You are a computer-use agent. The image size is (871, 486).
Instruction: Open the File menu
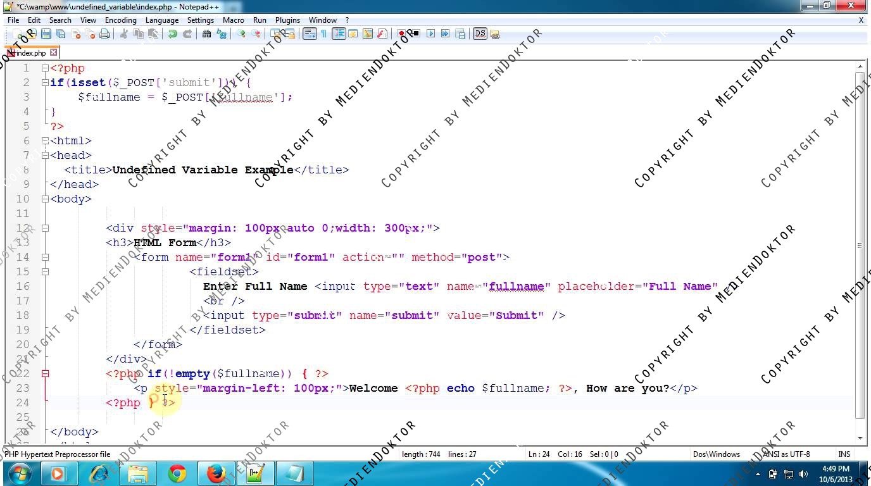pyautogui.click(x=13, y=20)
